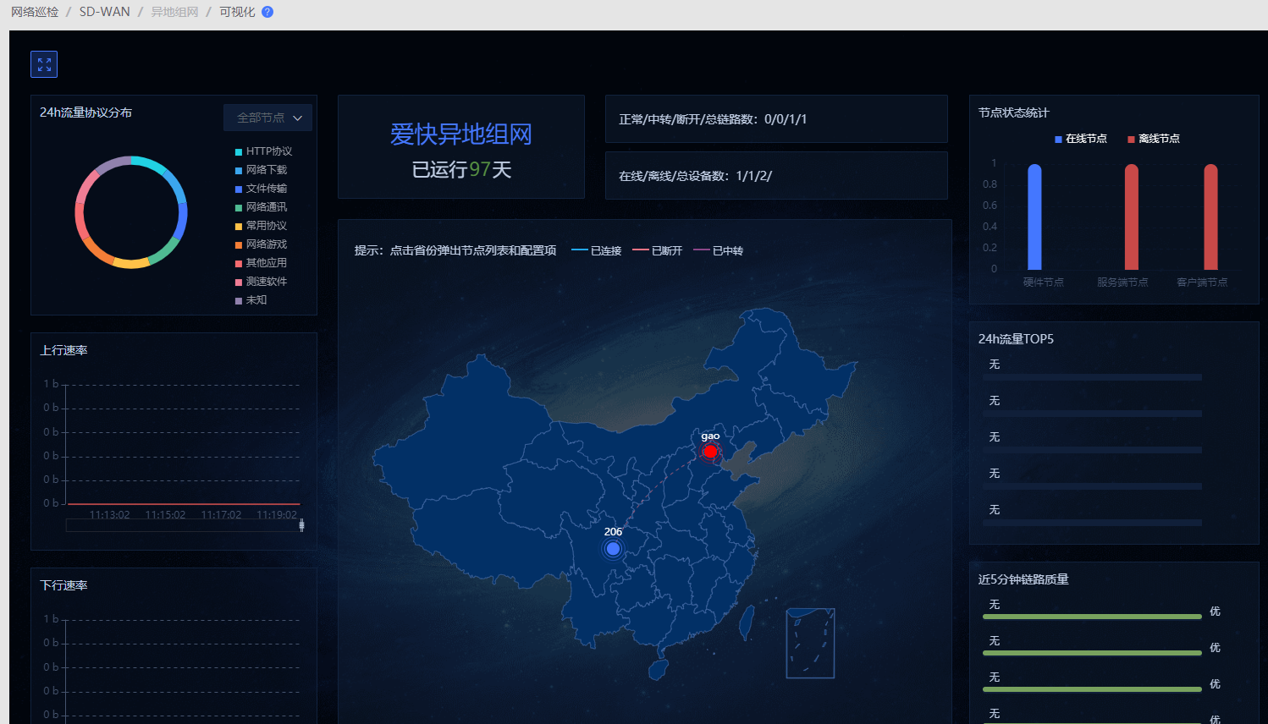
Task: Toggle 测速软件 legend item
Action: [261, 282]
